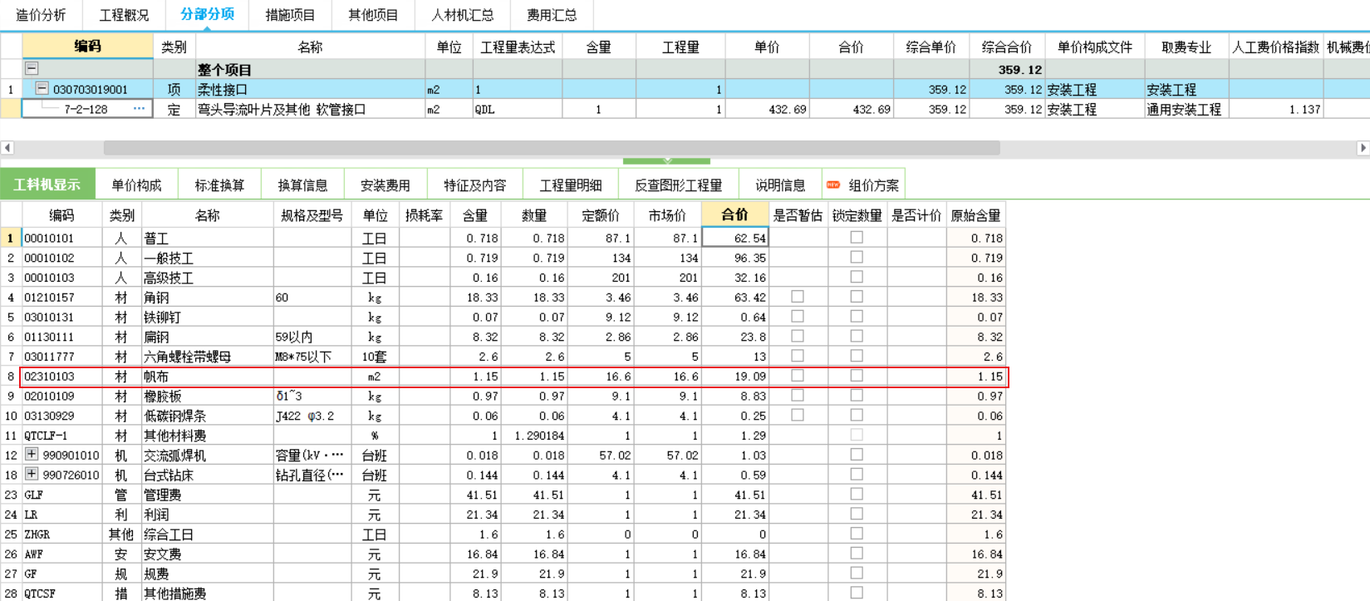Click the 损耗率 column header
This screenshot has width=1370, height=601.
click(x=424, y=215)
